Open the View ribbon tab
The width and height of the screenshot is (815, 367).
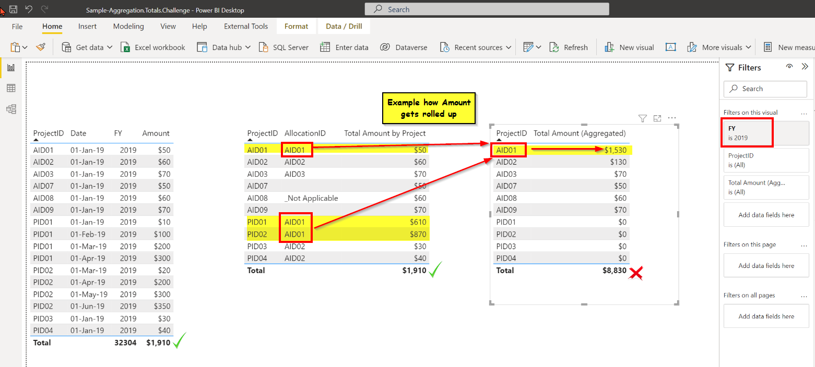coord(168,27)
